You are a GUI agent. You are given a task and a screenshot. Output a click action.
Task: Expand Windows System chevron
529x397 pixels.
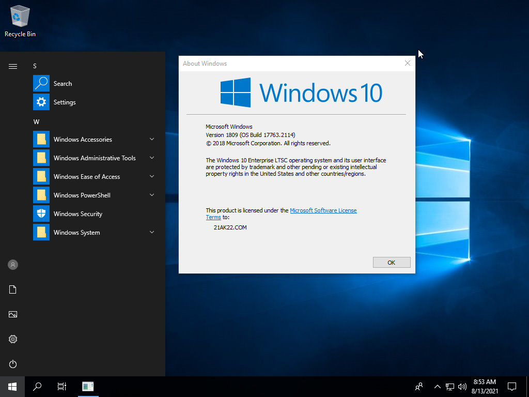152,232
